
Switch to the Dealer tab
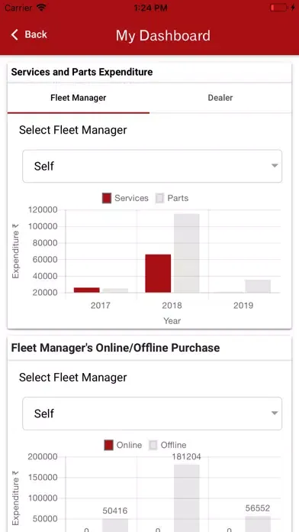click(x=220, y=98)
